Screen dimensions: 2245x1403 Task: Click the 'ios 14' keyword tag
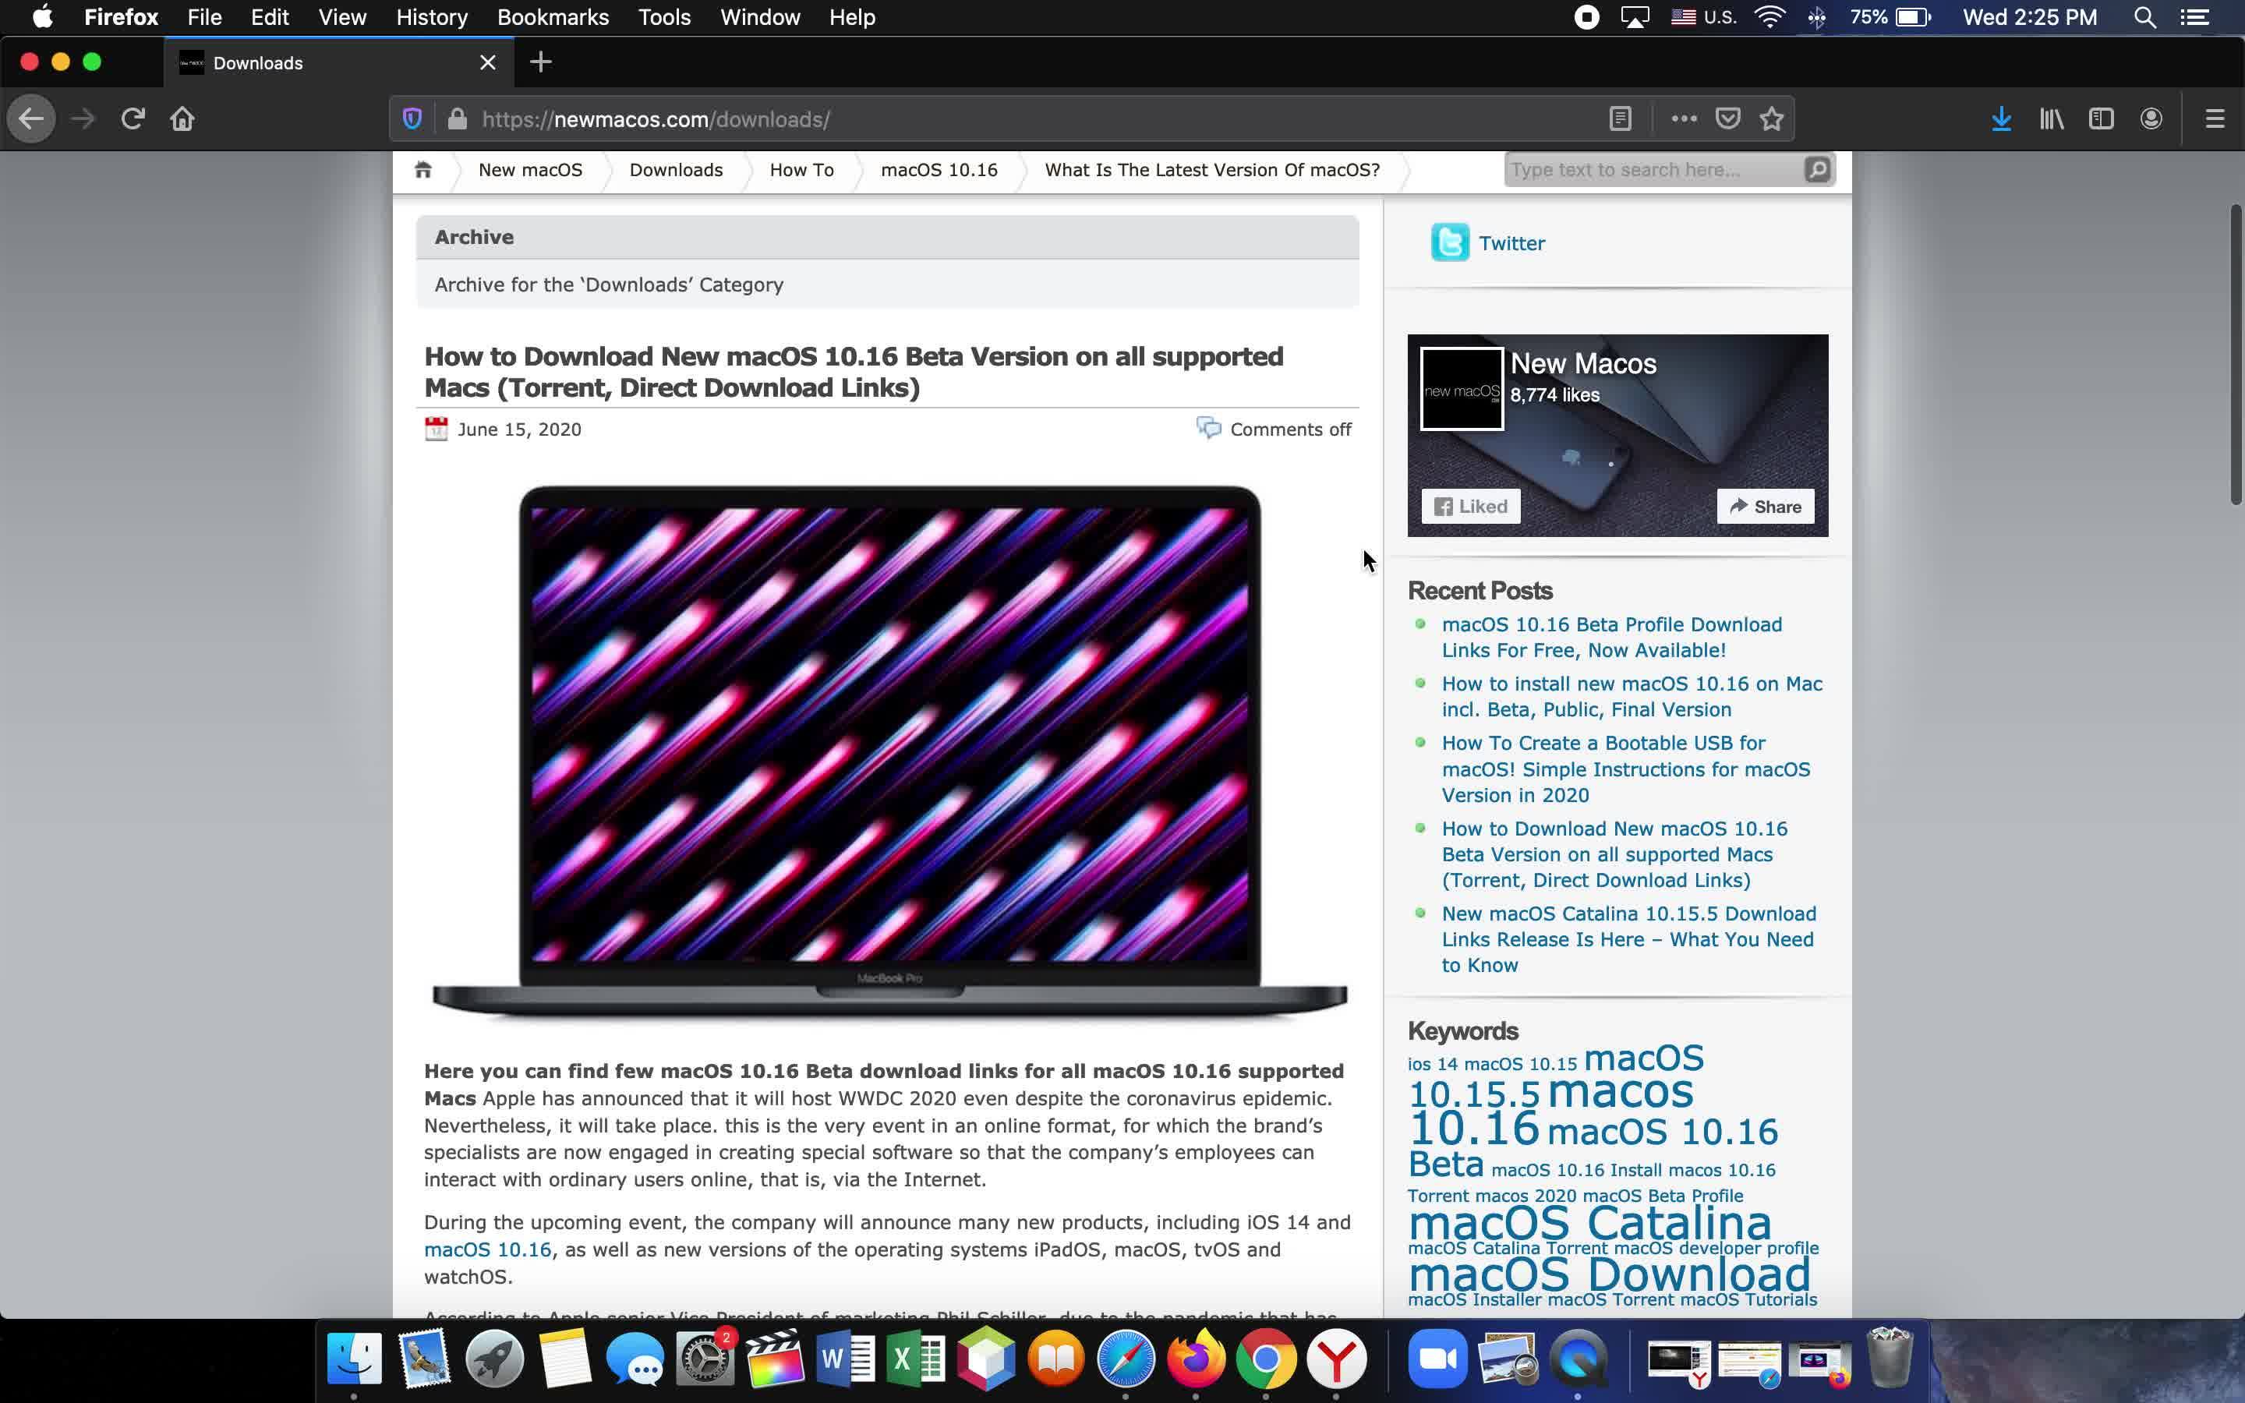[1432, 1064]
